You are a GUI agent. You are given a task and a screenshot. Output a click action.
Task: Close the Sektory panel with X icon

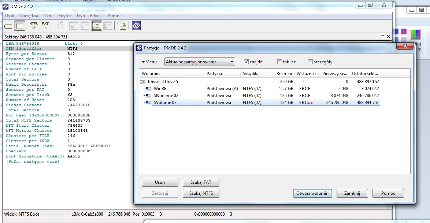388,37
